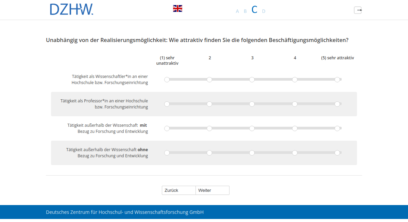
Task: Open survey section D
Action: (x=263, y=11)
